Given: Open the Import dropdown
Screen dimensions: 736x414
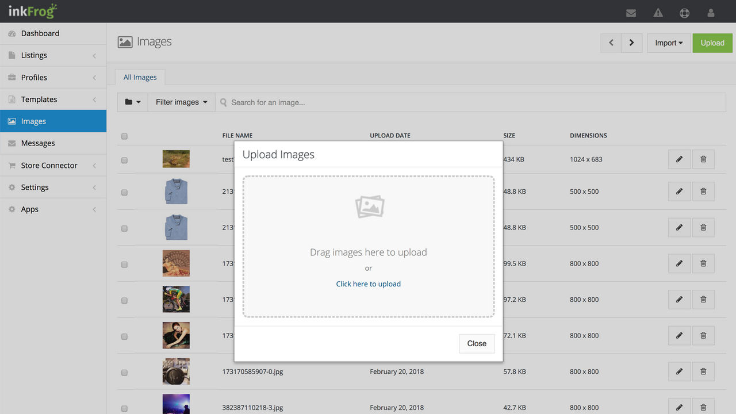Looking at the screenshot, I should [668, 43].
